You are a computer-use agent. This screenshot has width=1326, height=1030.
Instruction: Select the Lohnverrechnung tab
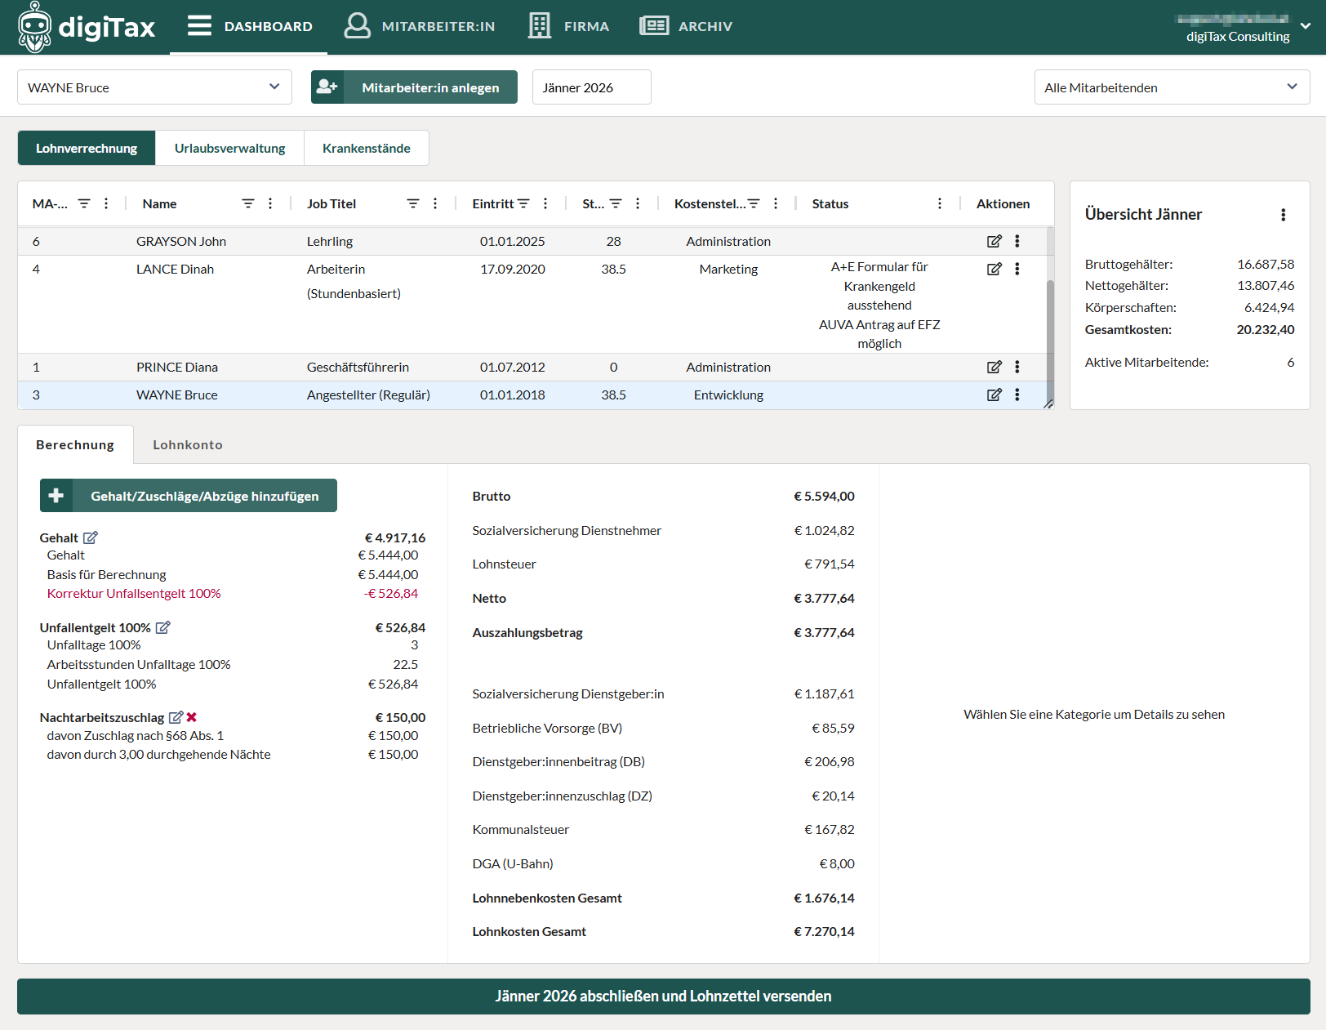[87, 148]
